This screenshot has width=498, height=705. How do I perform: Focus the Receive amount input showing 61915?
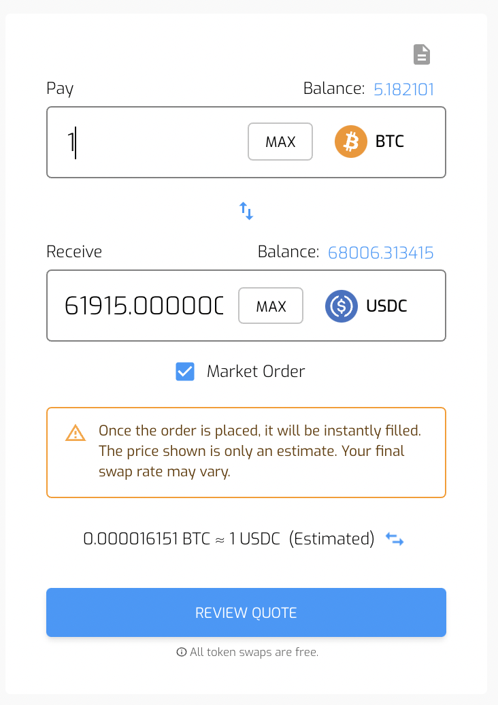click(x=144, y=306)
